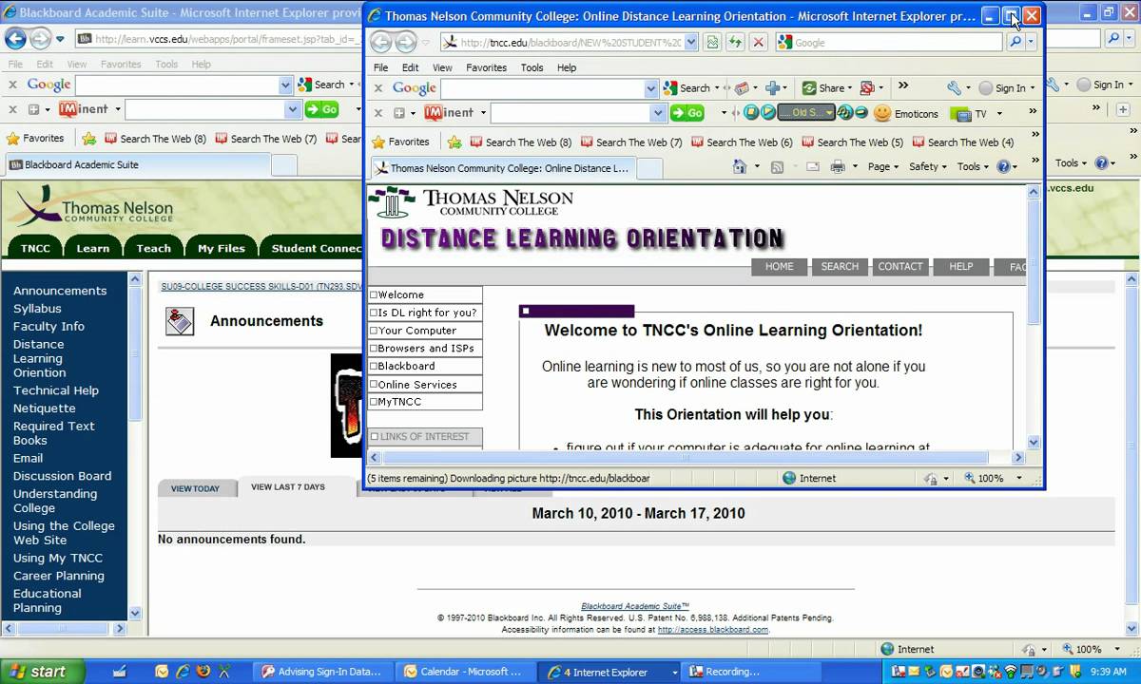Close IMinent toolbar with x in front window
The height and width of the screenshot is (684, 1141).
coord(377,113)
